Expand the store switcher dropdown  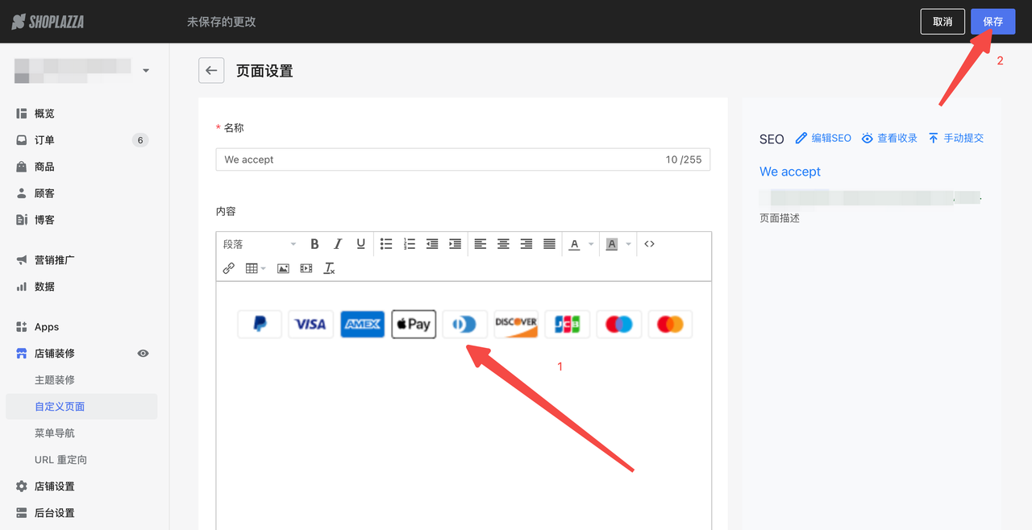coord(146,71)
